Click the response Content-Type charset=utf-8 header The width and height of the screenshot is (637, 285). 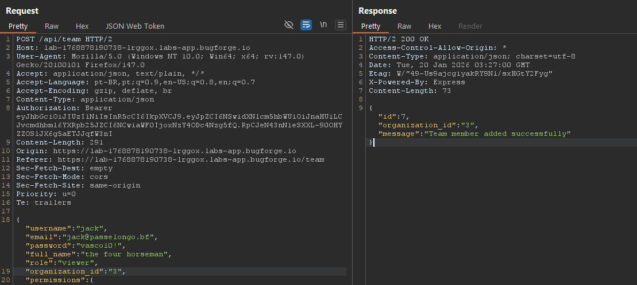pyautogui.click(x=472, y=56)
